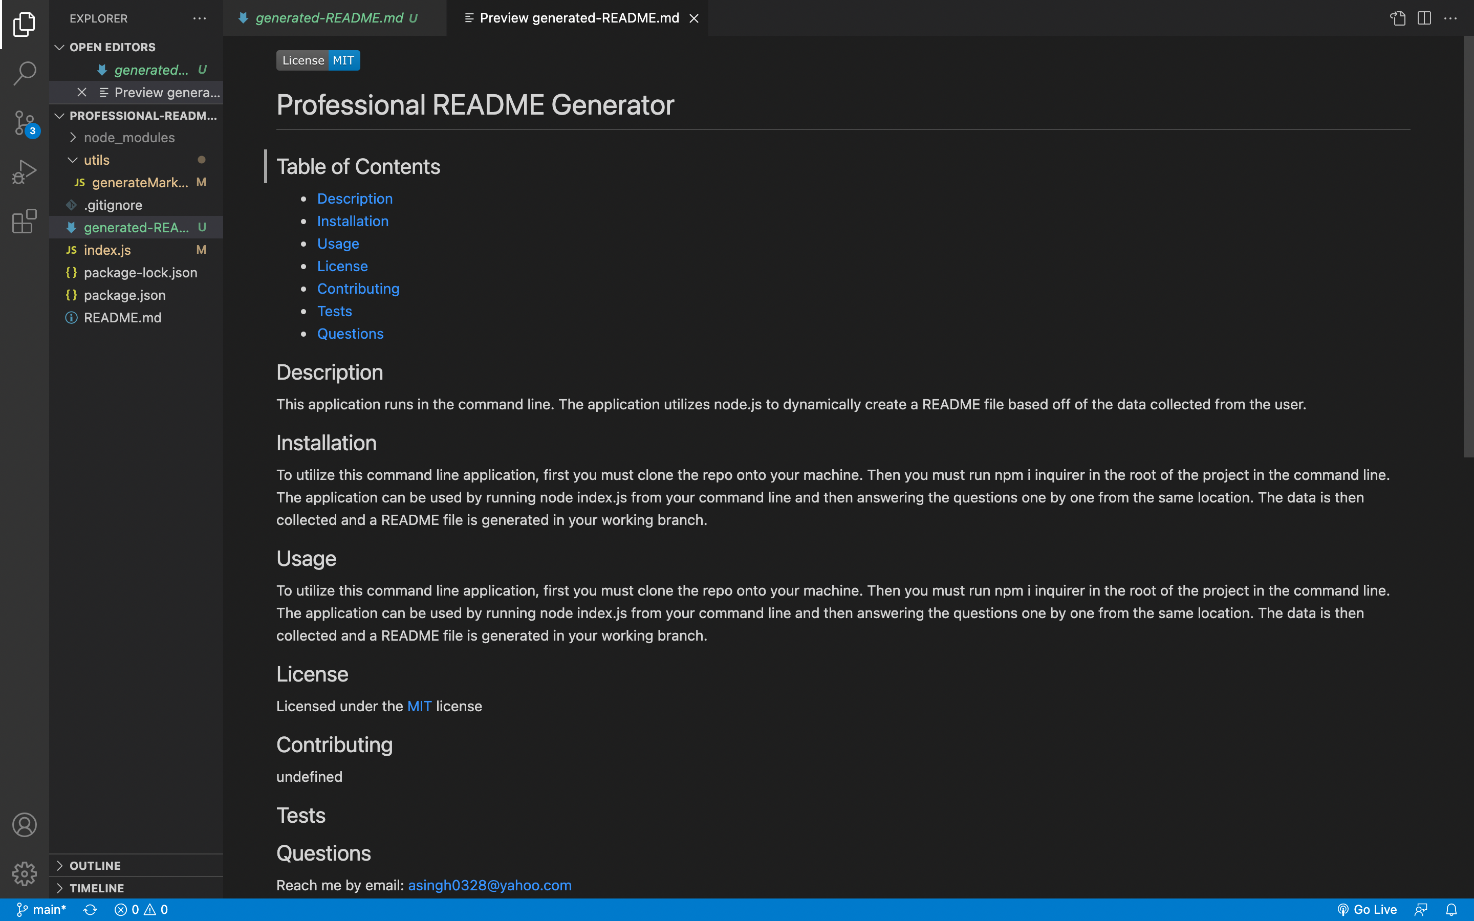Open the Installation link in Table of Contents
The width and height of the screenshot is (1474, 921).
[x=353, y=221]
